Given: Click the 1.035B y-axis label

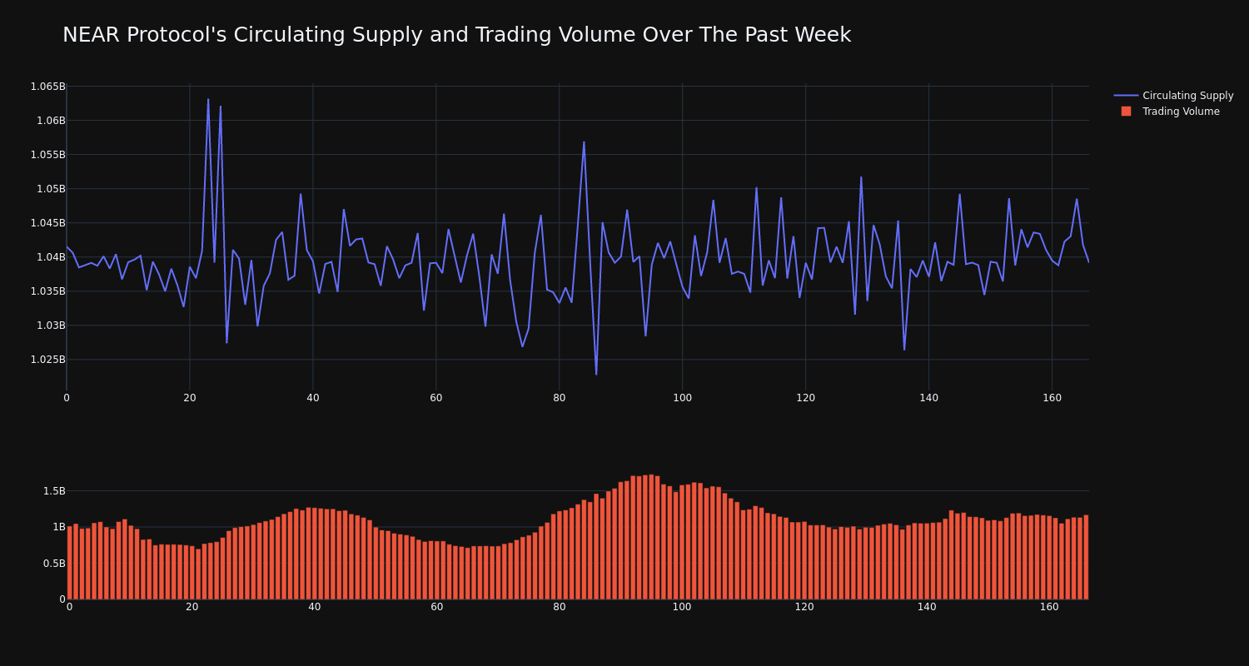Looking at the screenshot, I should pyautogui.click(x=47, y=291).
